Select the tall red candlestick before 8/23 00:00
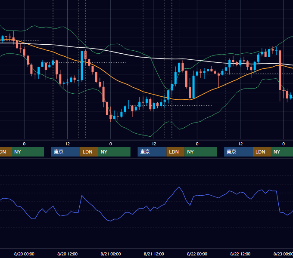The height and width of the screenshot is (258, 293). click(280, 70)
